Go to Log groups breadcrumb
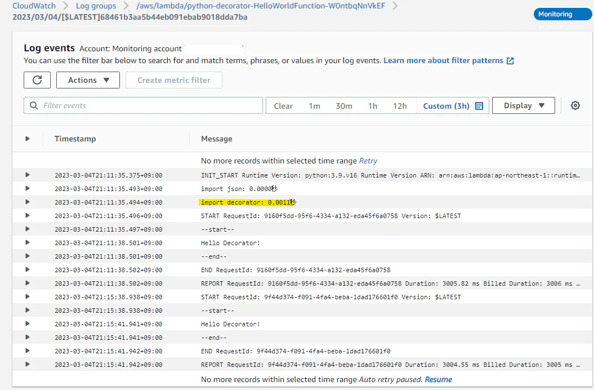This screenshot has width=594, height=390. coord(96,6)
